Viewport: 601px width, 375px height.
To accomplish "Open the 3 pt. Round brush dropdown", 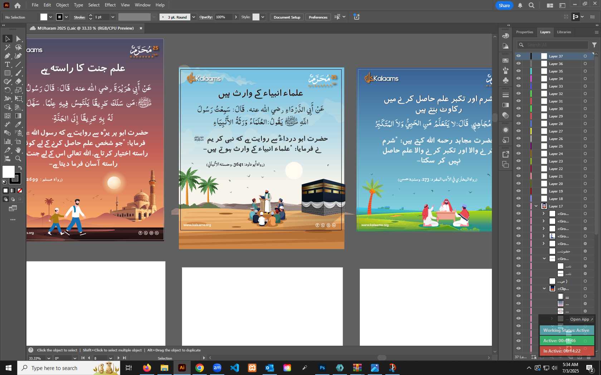I will (194, 17).
